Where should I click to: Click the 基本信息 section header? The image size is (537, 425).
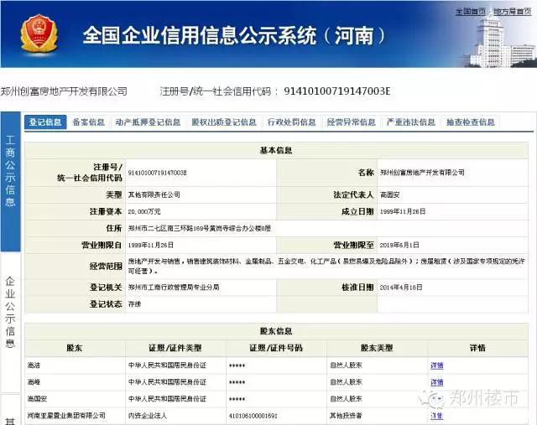(x=276, y=150)
